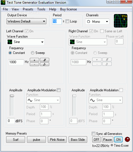Click the right channel flat (b) frequency button

(107, 64)
